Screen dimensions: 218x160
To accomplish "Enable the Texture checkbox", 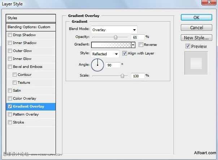I will [14, 82].
